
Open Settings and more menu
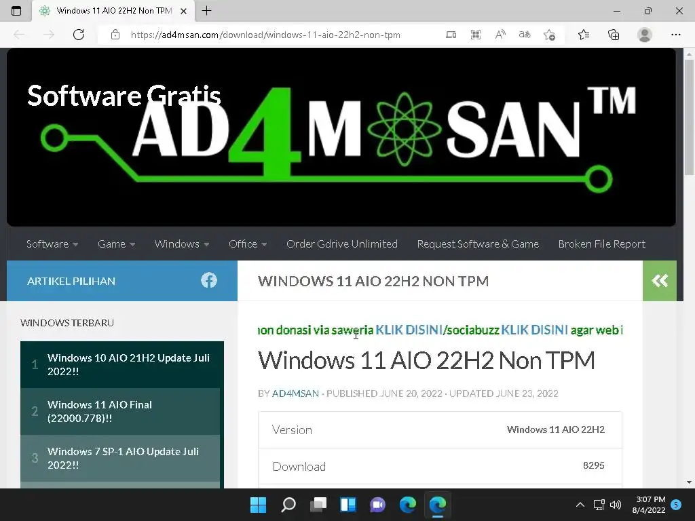675,35
